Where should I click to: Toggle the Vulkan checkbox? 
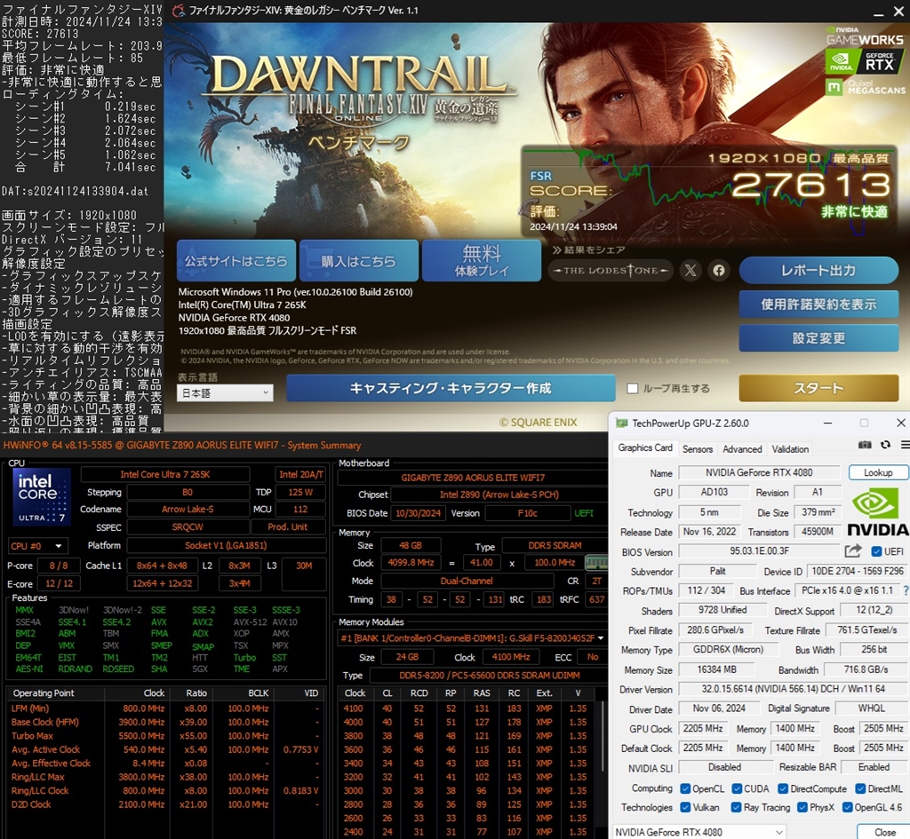click(x=685, y=807)
